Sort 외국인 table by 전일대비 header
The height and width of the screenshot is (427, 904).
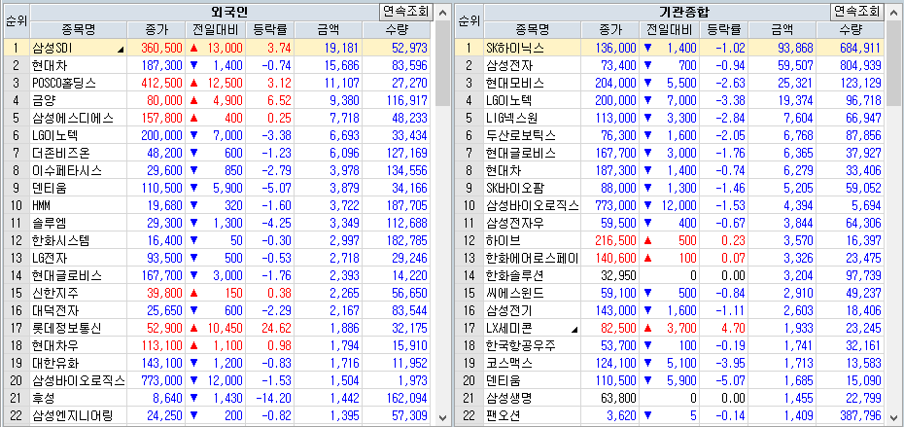pos(216,30)
